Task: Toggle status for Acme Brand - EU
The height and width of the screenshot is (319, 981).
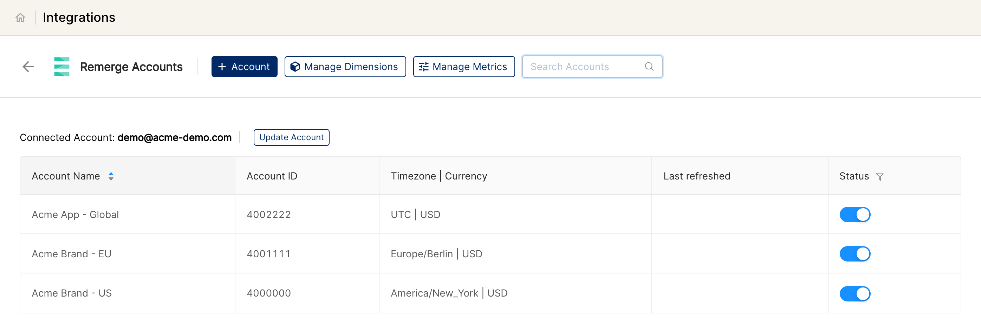Action: point(855,254)
